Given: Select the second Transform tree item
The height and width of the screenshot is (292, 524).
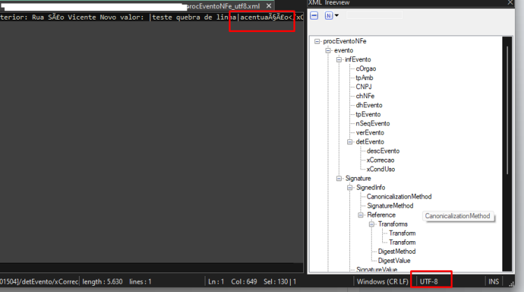Looking at the screenshot, I should 402,243.
